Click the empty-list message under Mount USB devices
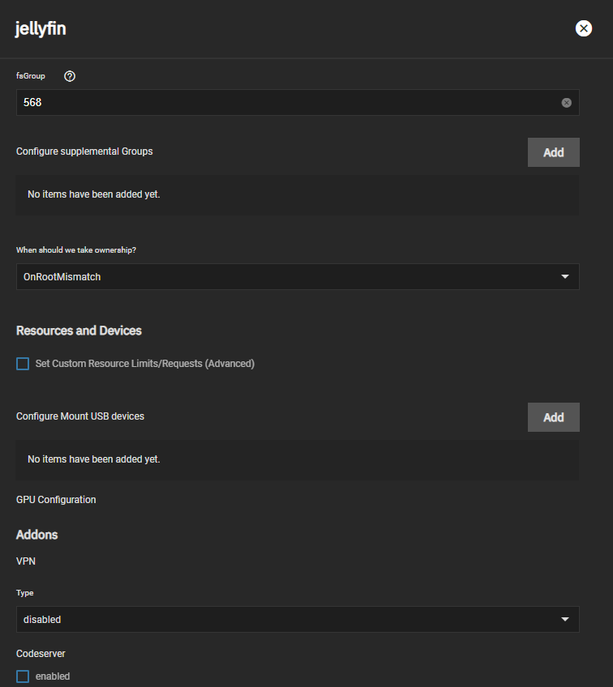The width and height of the screenshot is (613, 687). [x=94, y=459]
